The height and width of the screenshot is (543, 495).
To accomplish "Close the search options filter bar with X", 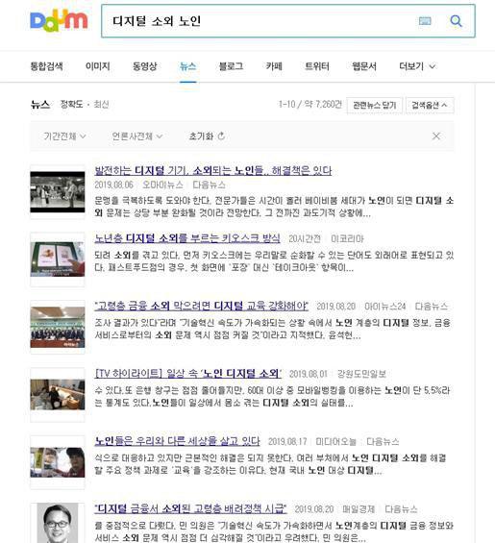I will point(436,136).
